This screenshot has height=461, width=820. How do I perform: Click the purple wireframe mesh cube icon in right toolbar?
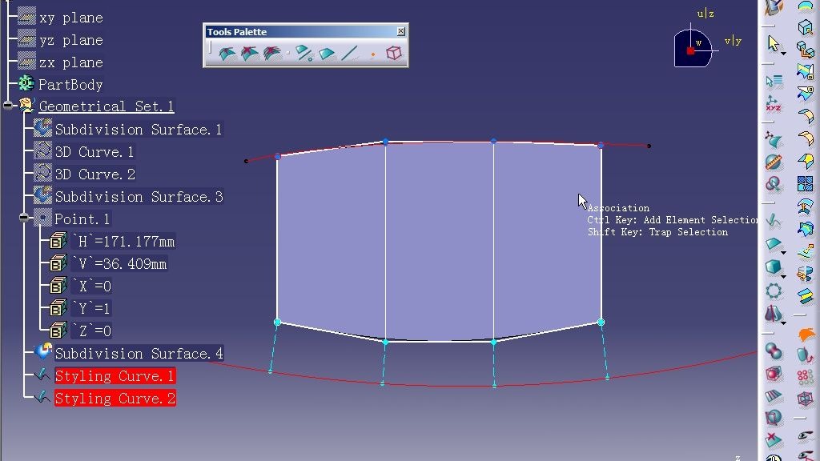click(x=806, y=399)
